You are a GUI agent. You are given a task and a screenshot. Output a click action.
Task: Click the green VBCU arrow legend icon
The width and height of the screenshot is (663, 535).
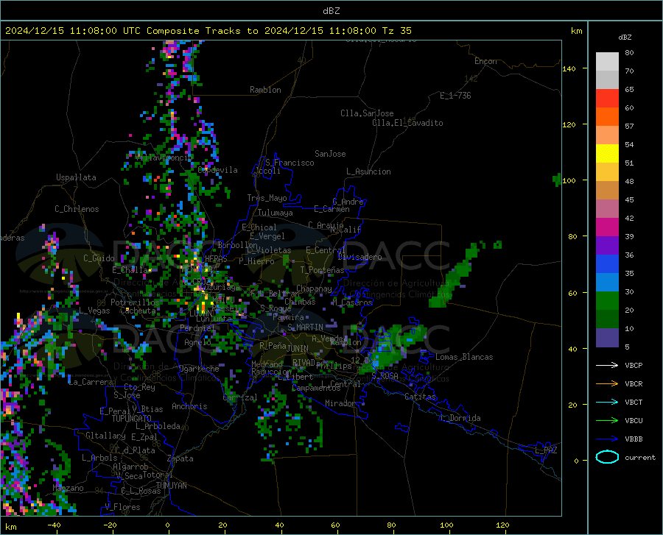tap(607, 420)
